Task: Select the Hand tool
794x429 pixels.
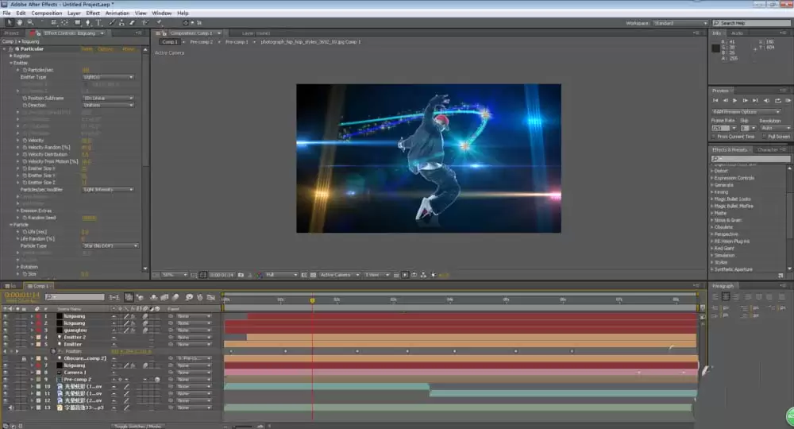Action: coord(20,23)
